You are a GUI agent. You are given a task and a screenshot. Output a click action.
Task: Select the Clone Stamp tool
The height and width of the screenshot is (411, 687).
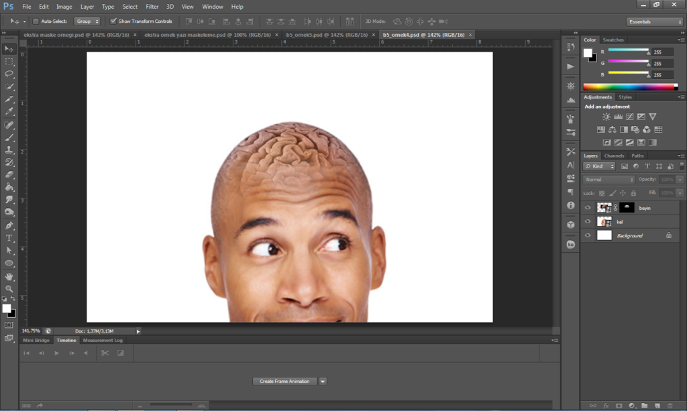pos(9,150)
